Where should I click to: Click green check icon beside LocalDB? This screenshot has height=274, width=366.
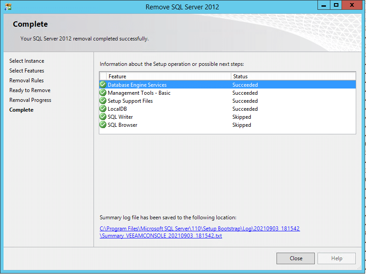click(103, 109)
